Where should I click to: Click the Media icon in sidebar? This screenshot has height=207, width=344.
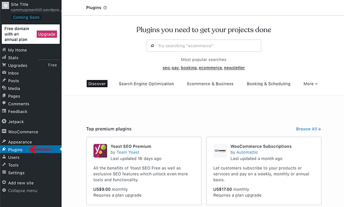pos(4,88)
